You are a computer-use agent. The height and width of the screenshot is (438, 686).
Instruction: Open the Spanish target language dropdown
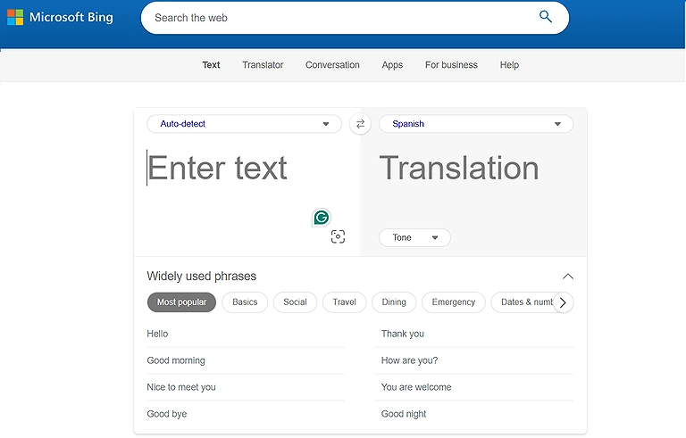point(476,124)
